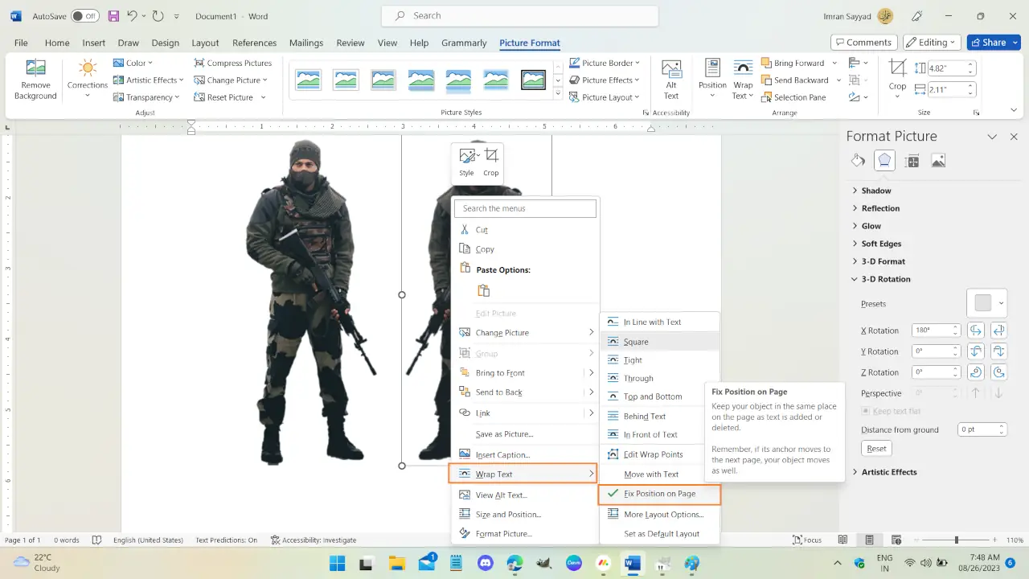Open the Picture Border dropdown

point(605,63)
